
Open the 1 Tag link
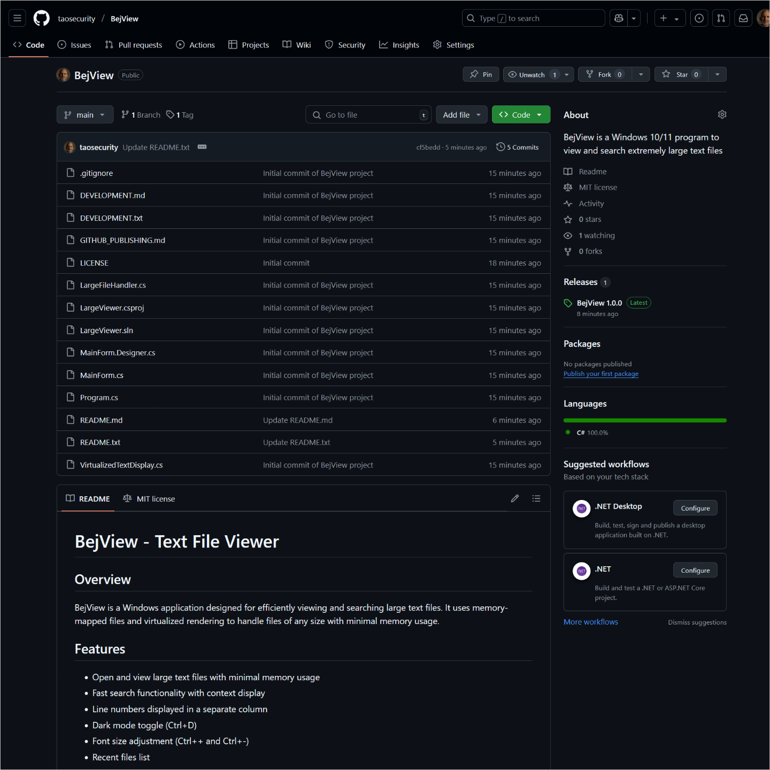pyautogui.click(x=180, y=114)
